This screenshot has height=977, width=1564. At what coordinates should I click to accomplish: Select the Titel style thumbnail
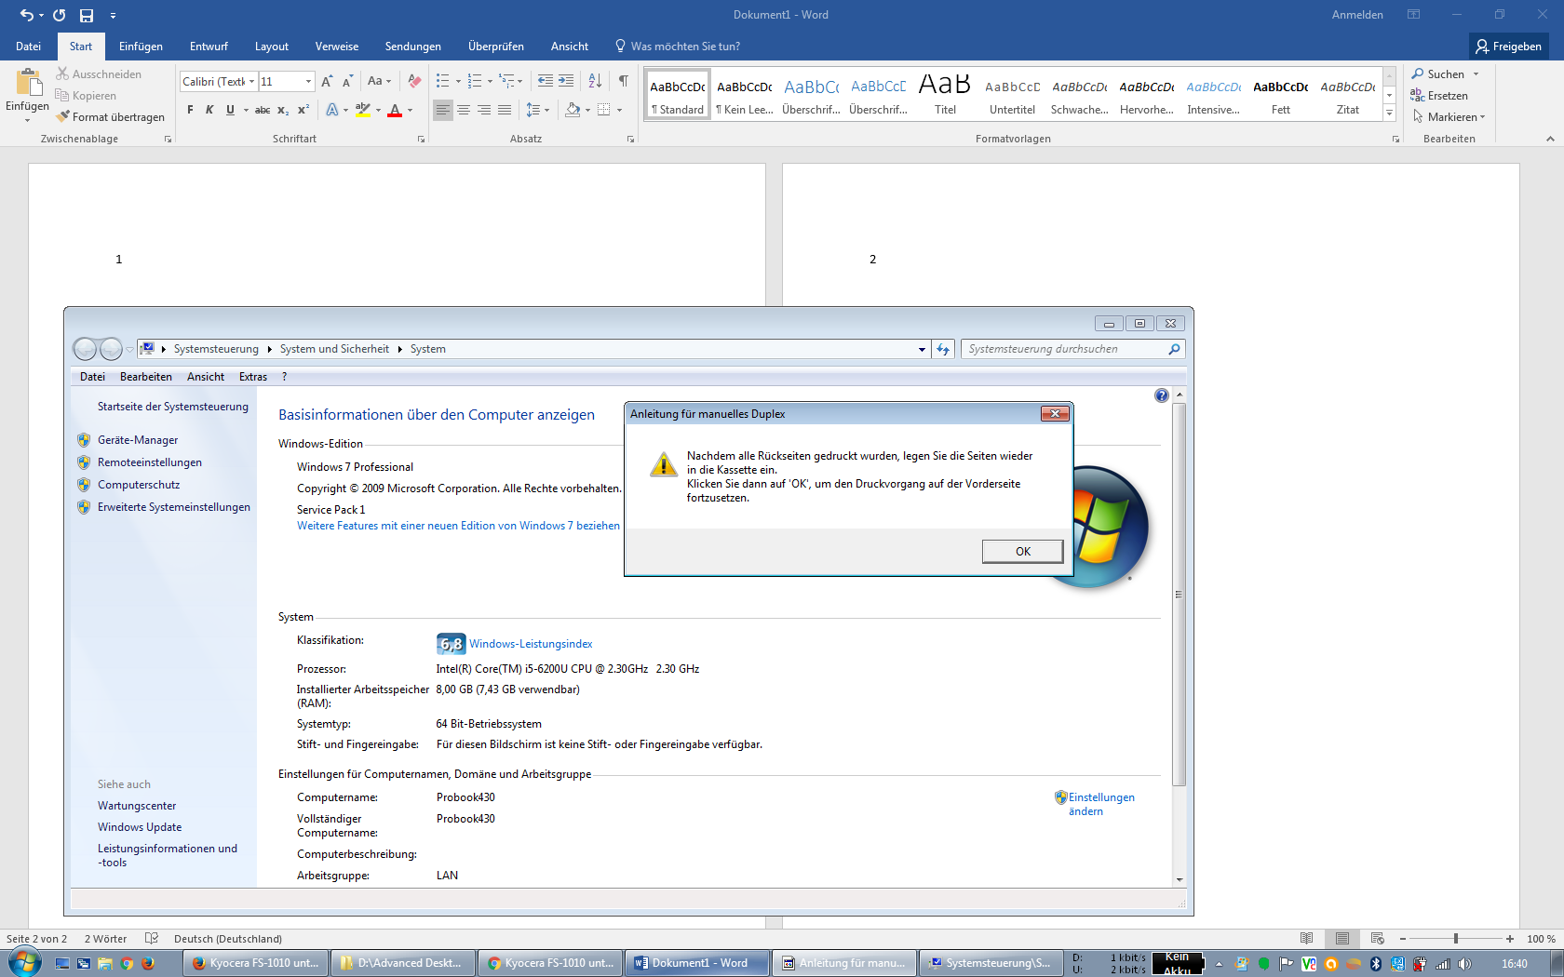(x=945, y=94)
